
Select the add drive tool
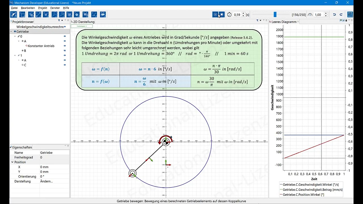pyautogui.click(x=86, y=14)
